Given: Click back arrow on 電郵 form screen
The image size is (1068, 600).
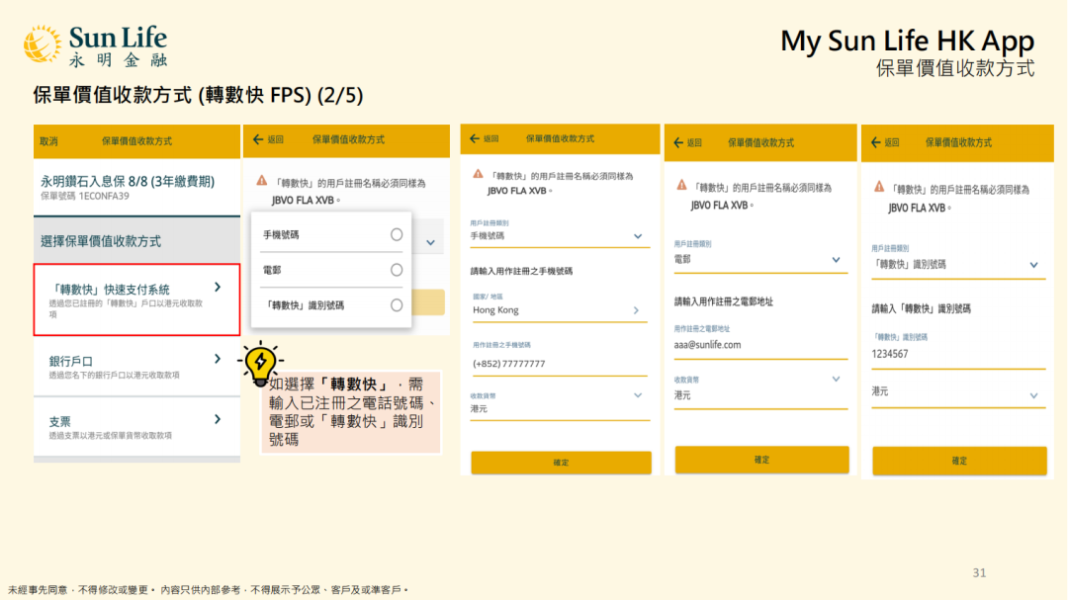Looking at the screenshot, I should coord(678,142).
